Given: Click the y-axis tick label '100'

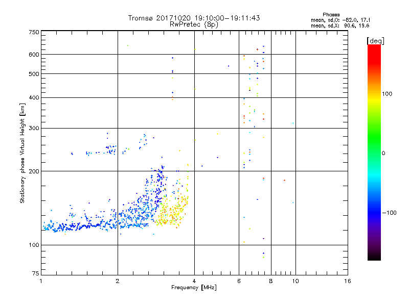Looking at the screenshot, I should click(34, 245).
